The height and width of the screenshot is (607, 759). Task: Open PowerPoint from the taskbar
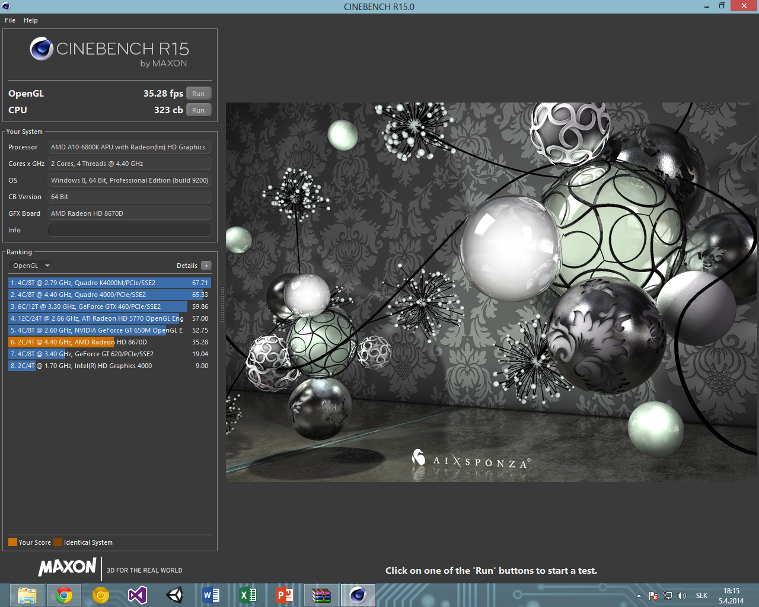[x=285, y=595]
